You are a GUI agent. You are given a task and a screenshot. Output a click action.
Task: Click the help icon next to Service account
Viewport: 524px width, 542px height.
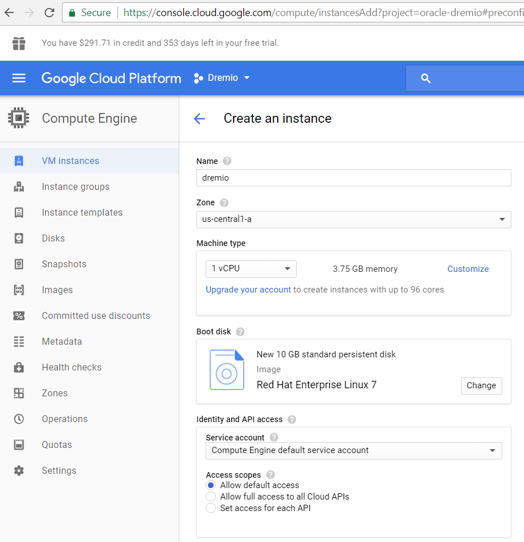point(274,438)
